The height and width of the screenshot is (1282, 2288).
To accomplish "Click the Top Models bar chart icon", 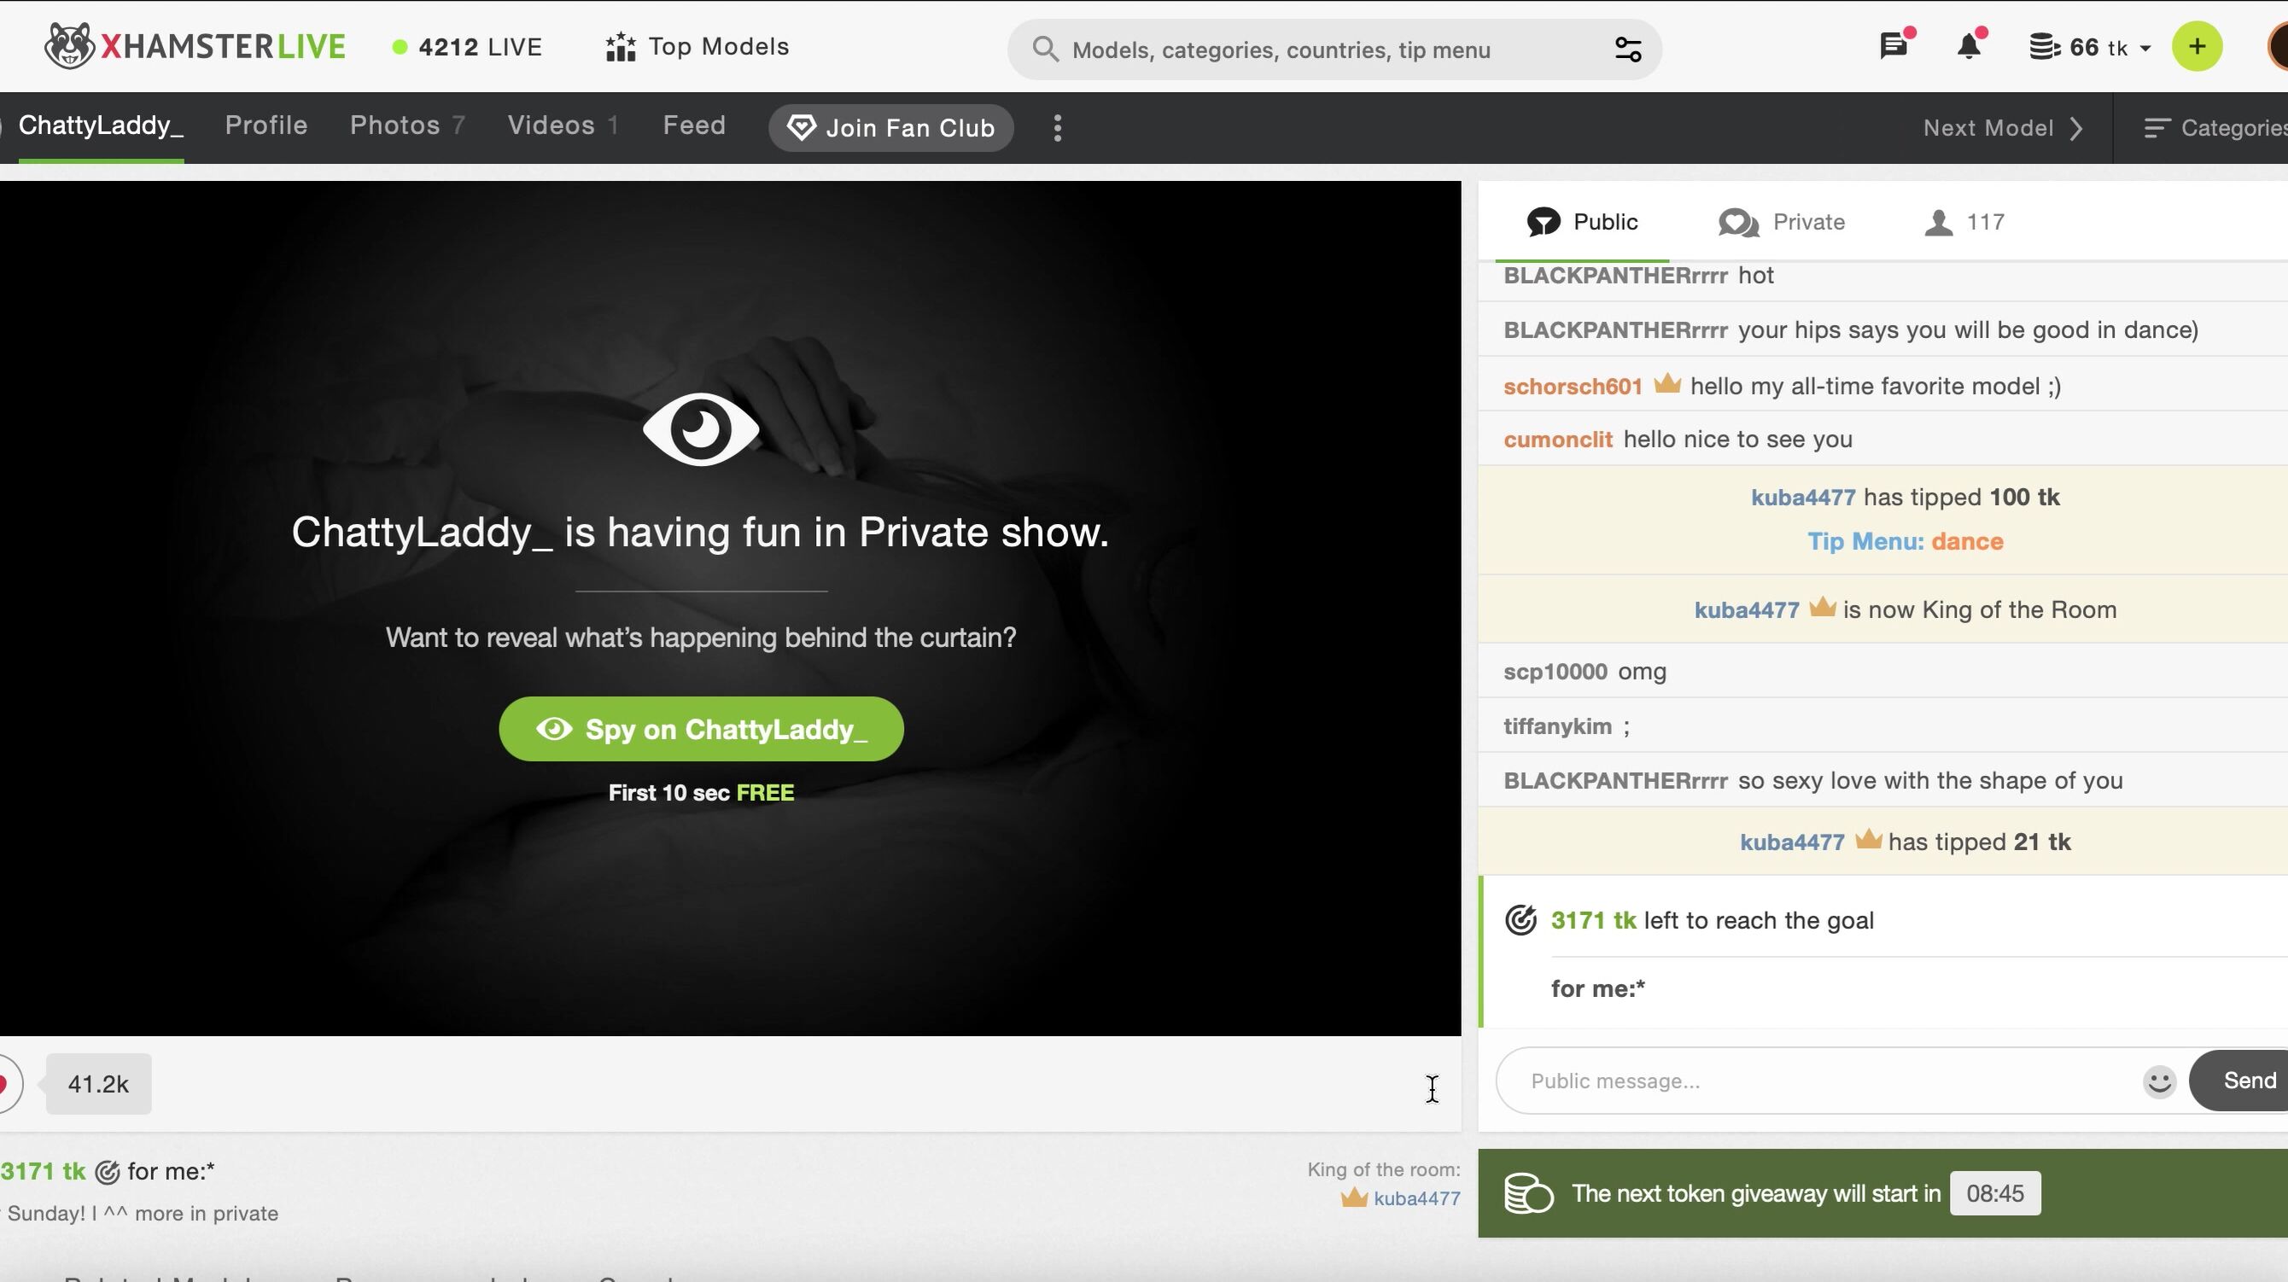I will (x=620, y=47).
